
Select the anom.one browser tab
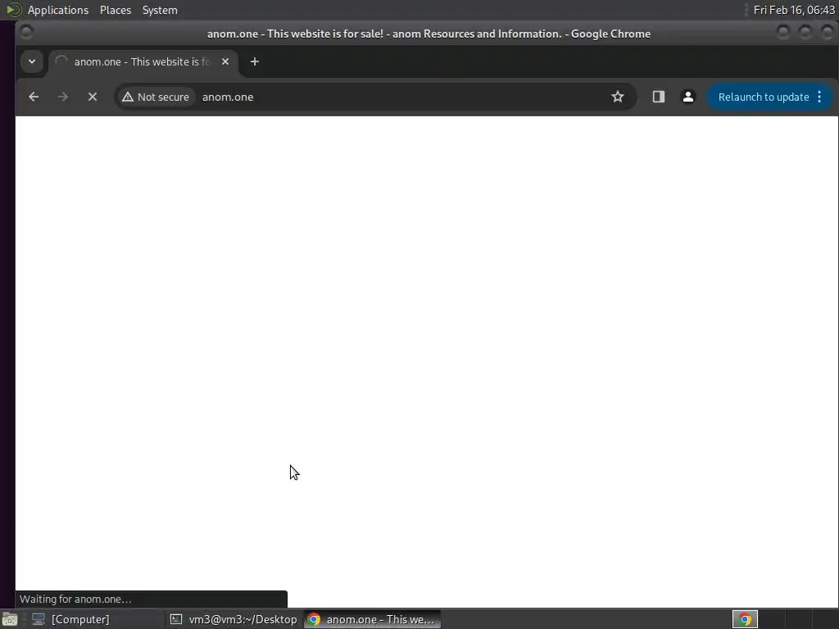pyautogui.click(x=142, y=62)
